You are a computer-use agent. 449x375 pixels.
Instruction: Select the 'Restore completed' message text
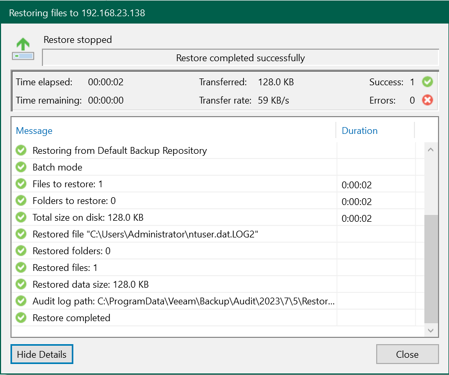point(72,318)
